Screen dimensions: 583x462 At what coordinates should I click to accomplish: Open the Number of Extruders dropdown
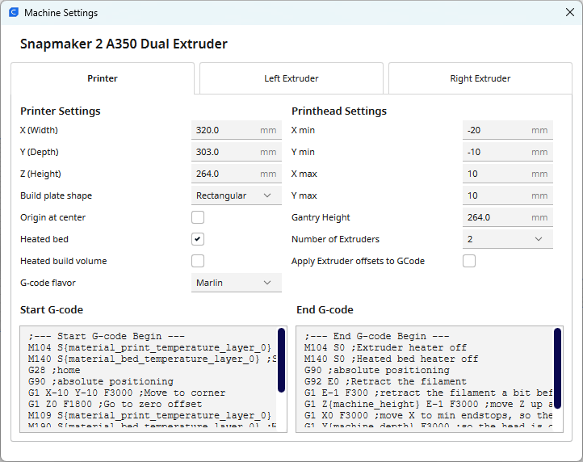click(x=507, y=239)
